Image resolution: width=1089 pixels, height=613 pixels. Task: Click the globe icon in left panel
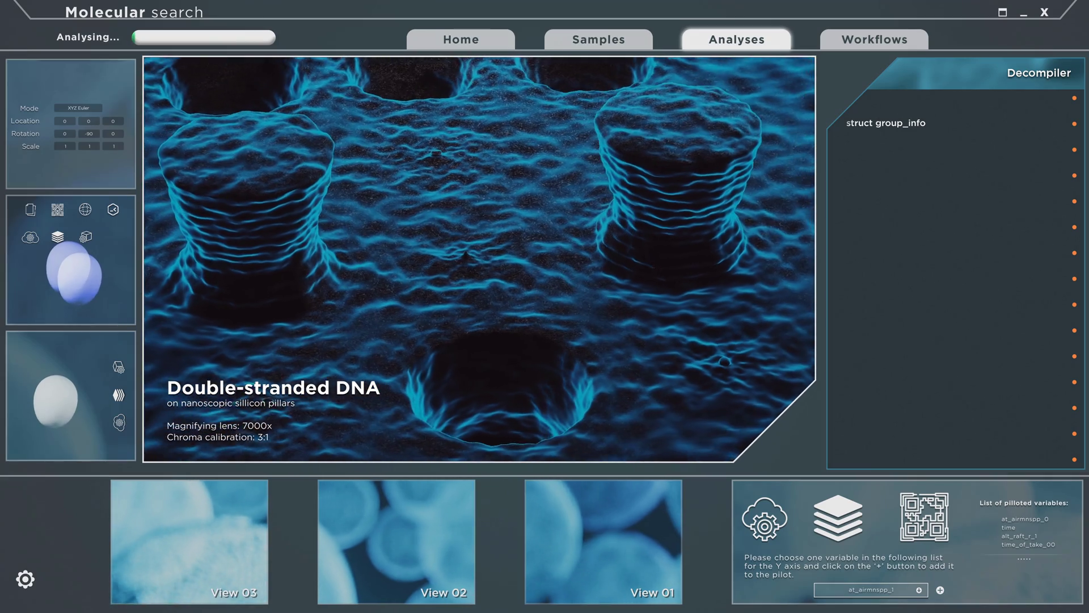click(85, 209)
